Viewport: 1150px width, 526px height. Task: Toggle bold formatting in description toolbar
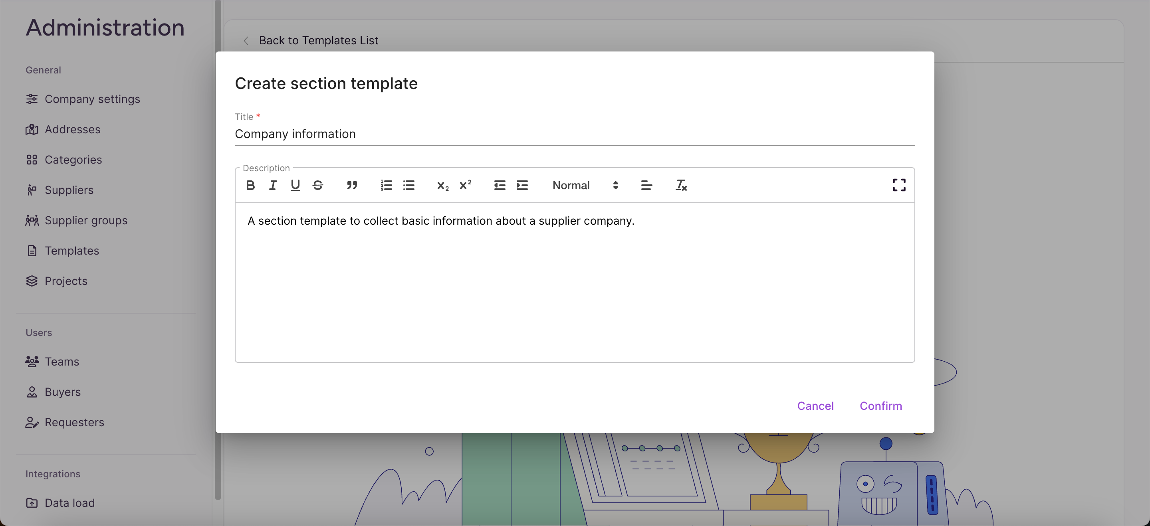tap(250, 185)
